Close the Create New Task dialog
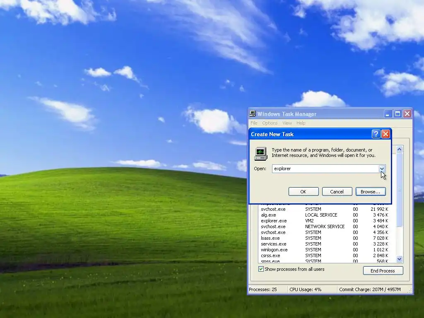Viewport: 424px width, 318px height. [x=385, y=134]
